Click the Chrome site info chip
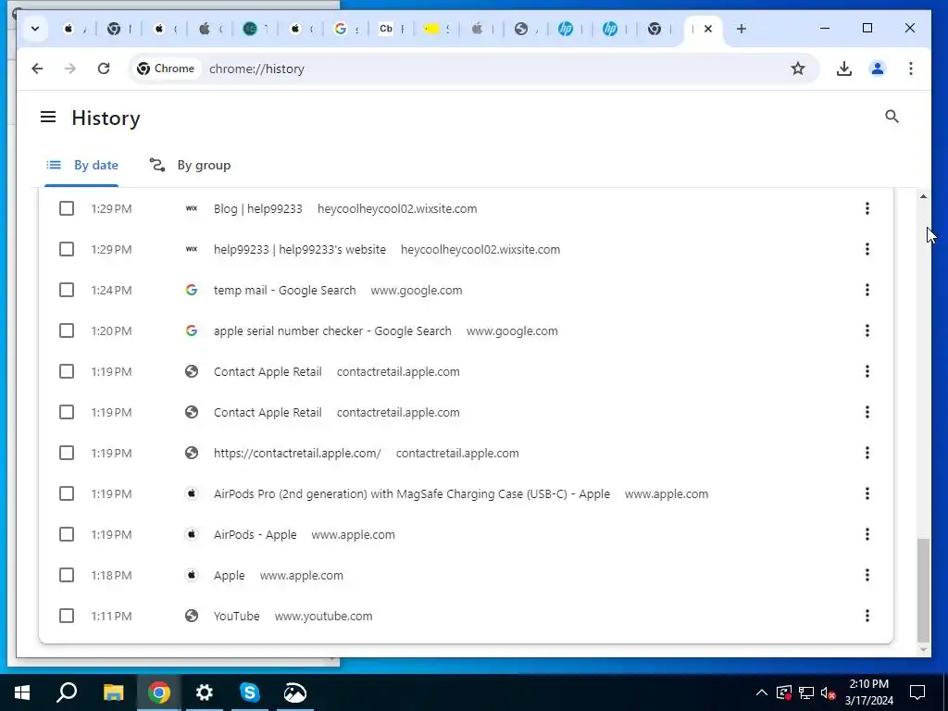The image size is (948, 711). [166, 69]
